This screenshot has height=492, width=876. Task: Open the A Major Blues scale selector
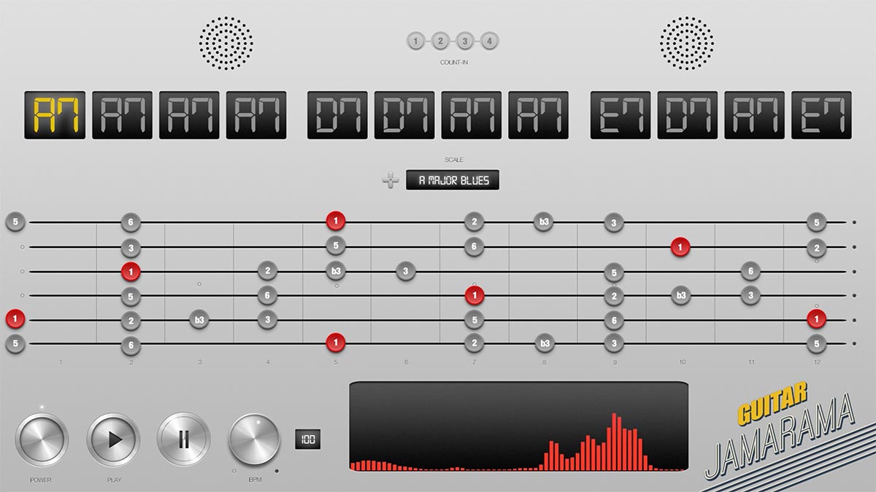coord(453,180)
